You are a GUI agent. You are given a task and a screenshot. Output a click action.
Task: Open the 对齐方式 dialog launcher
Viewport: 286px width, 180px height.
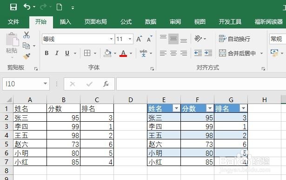point(263,69)
